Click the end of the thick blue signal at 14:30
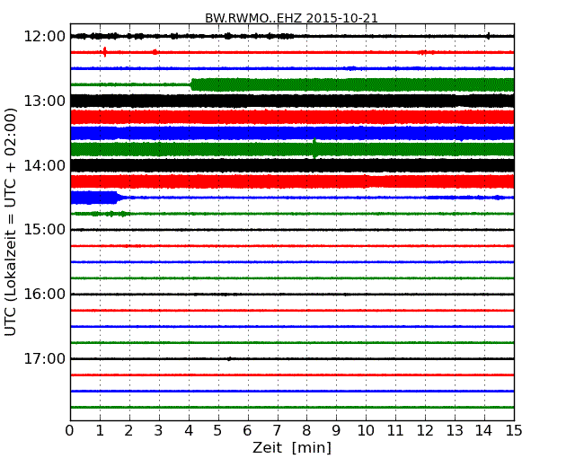584x467 pixels. pos(119,197)
